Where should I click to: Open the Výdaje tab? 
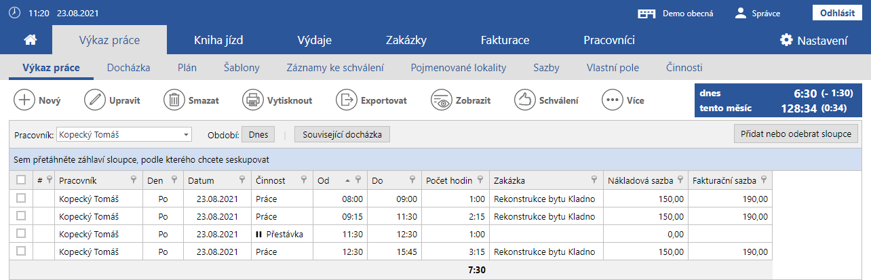point(314,40)
